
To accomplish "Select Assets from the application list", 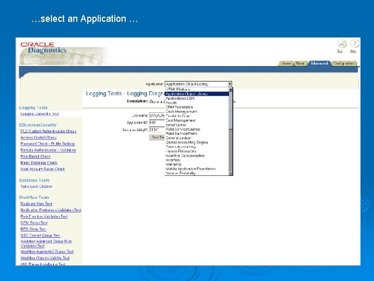I will [197, 103].
